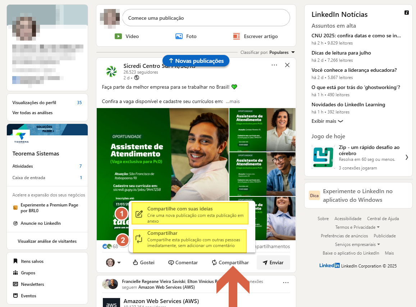Click the AWS logo thumbnail
The width and height of the screenshot is (416, 307).
pyautogui.click(x=111, y=302)
